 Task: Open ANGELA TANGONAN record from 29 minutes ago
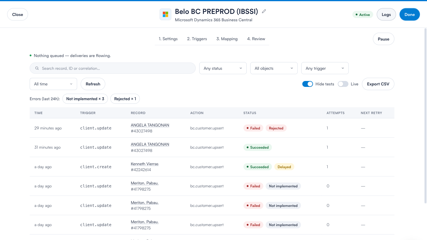[150, 125]
